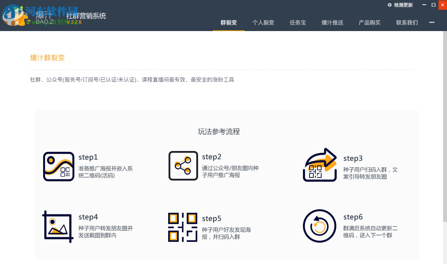Click the step3 arrow scan icon
The image size is (447, 264).
click(320, 165)
